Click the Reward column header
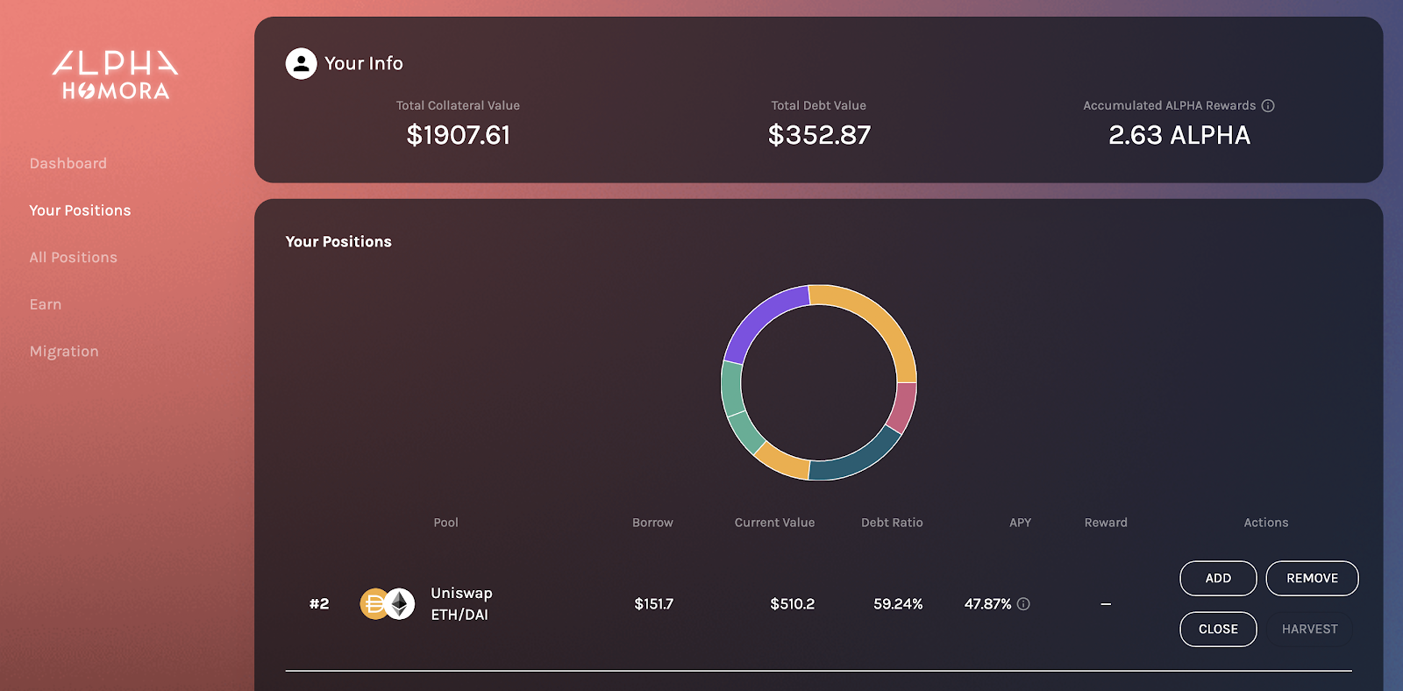Image resolution: width=1403 pixels, height=691 pixels. click(x=1106, y=523)
